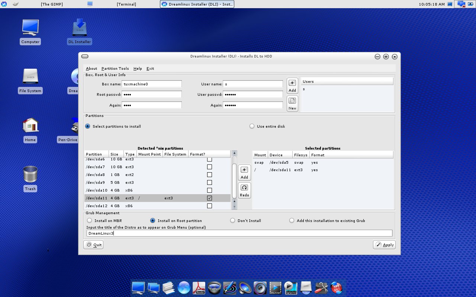The width and height of the screenshot is (476, 297).
Task: Open the Partition Tools menu
Action: click(115, 69)
